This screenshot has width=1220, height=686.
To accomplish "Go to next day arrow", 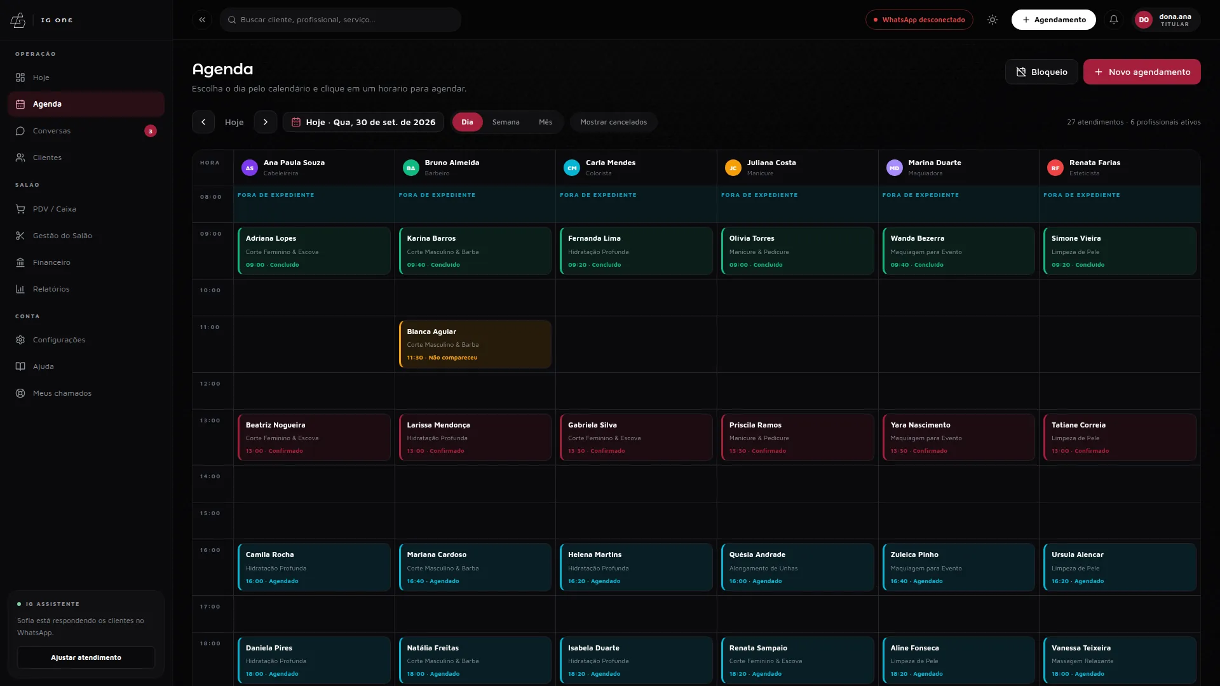I will [266, 122].
